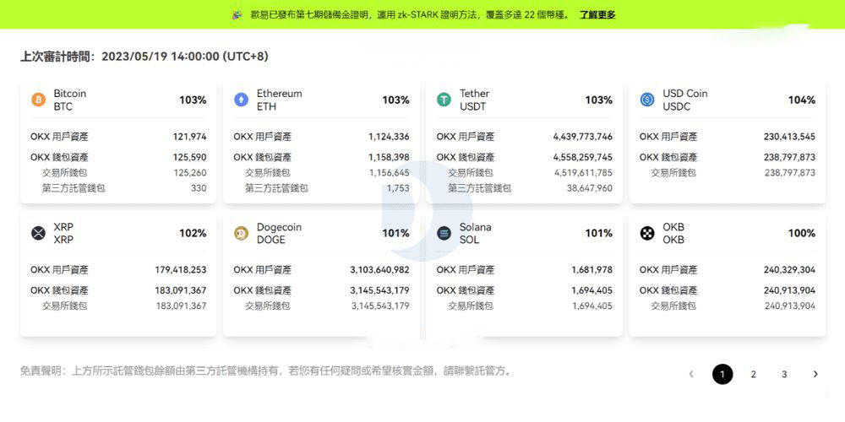This screenshot has height=422, width=845.
Task: Click the Tether green coin icon
Action: coord(444,100)
